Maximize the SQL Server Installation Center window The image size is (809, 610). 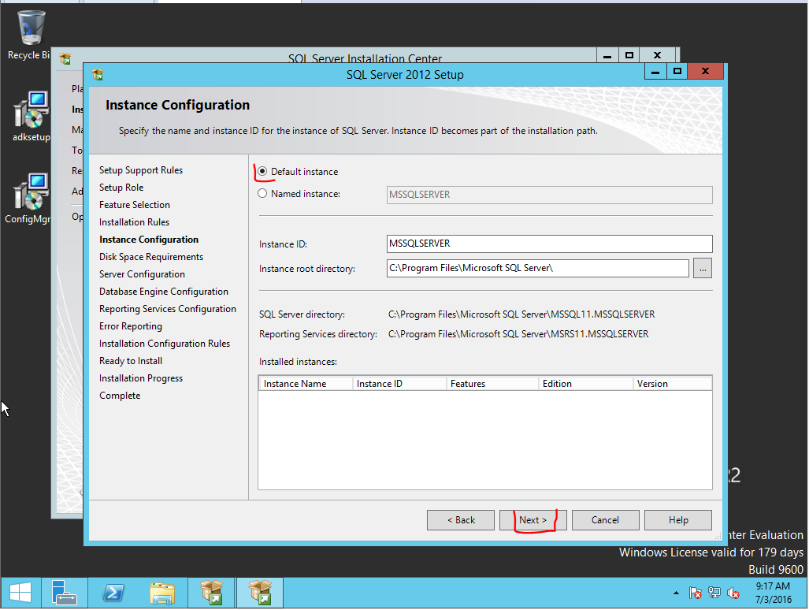click(x=629, y=56)
